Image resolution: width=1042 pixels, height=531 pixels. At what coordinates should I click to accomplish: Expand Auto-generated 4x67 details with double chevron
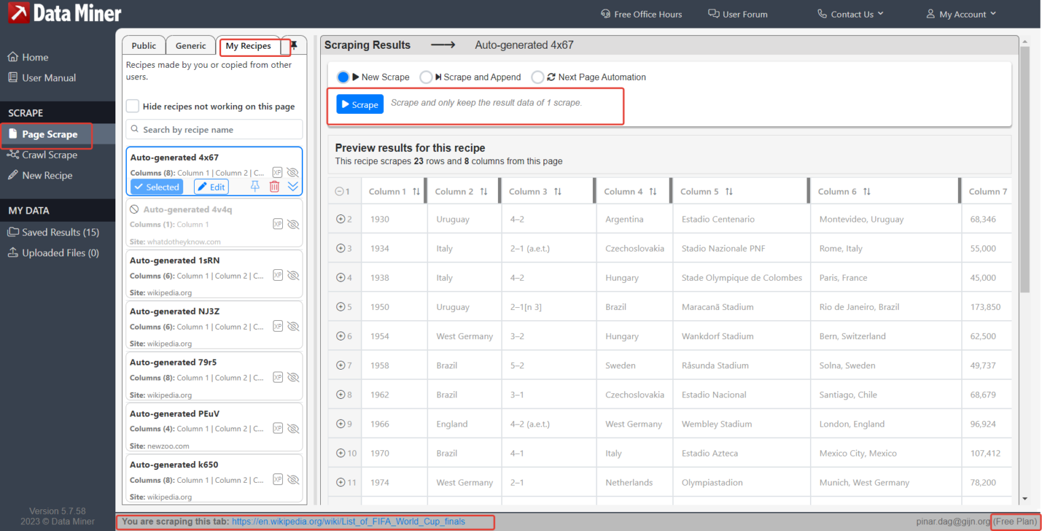pyautogui.click(x=293, y=186)
